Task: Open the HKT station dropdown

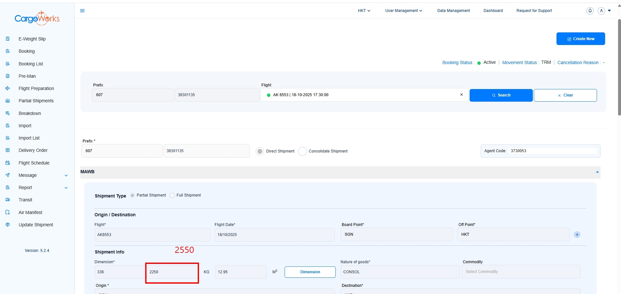Action: (x=364, y=11)
